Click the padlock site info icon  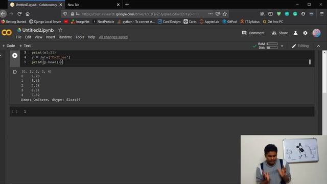(x=73, y=14)
